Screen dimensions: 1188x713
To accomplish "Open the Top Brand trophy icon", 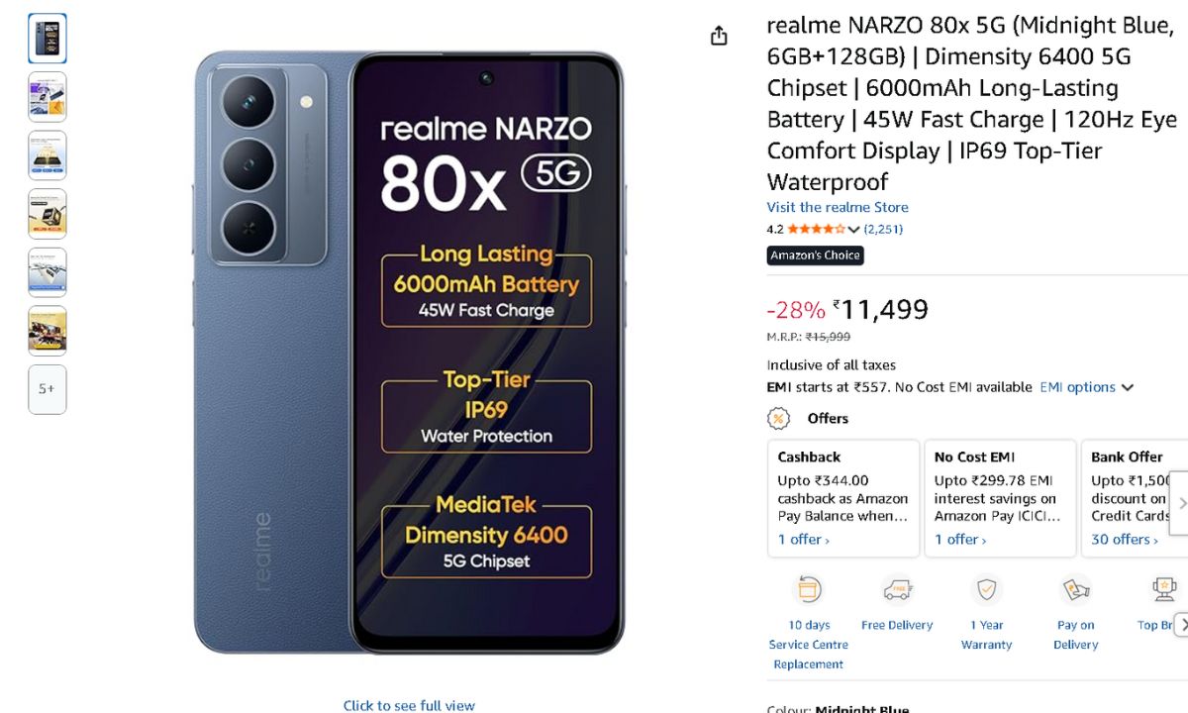I will pyautogui.click(x=1164, y=591).
